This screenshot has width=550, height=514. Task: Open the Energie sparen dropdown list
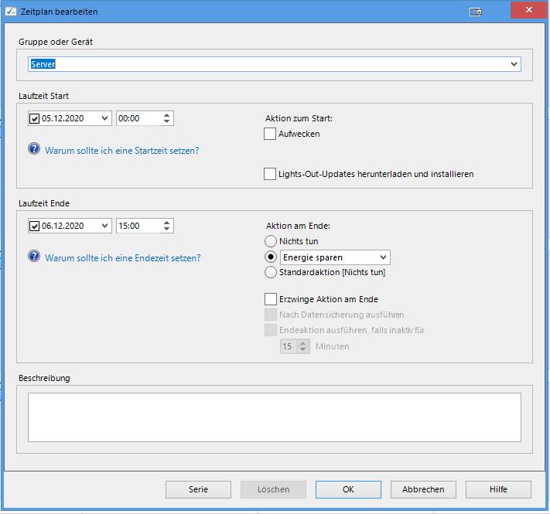(x=382, y=257)
